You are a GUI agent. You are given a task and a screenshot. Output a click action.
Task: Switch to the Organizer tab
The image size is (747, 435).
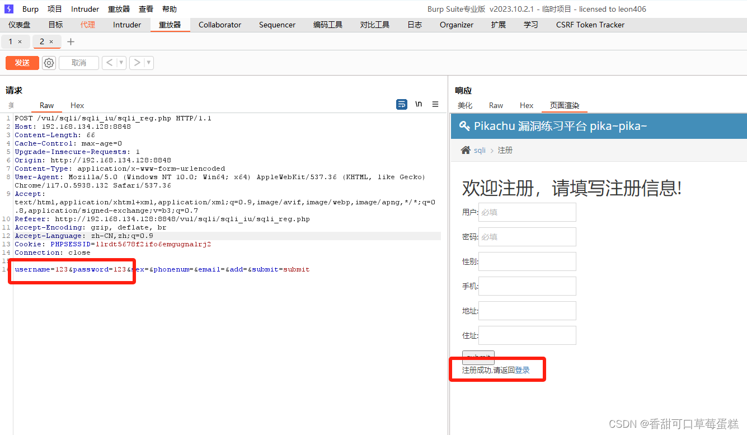pos(457,25)
